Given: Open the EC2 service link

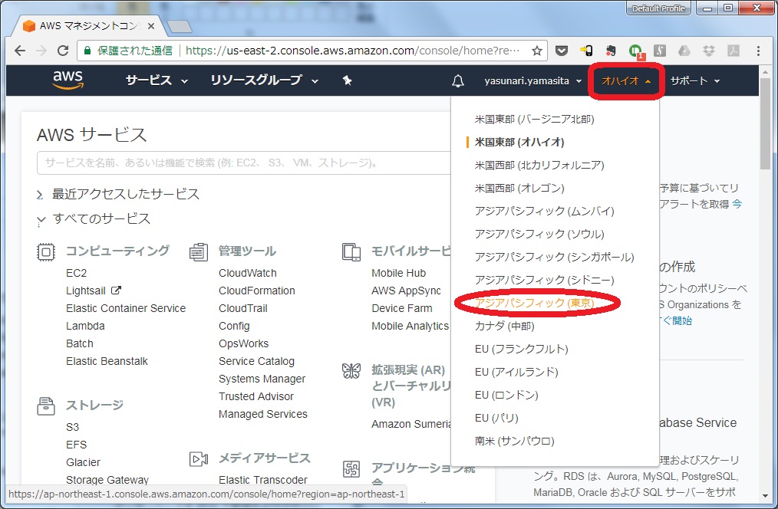Looking at the screenshot, I should tap(77, 273).
